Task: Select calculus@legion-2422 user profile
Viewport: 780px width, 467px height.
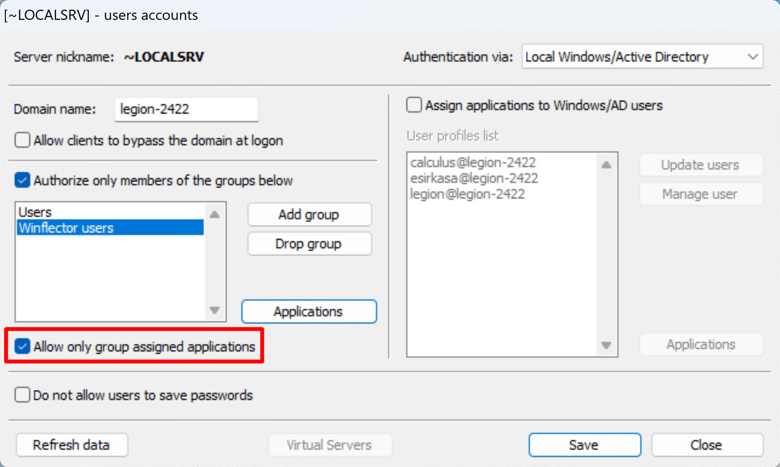Action: [472, 162]
